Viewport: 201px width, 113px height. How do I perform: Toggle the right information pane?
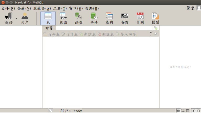click(x=199, y=111)
